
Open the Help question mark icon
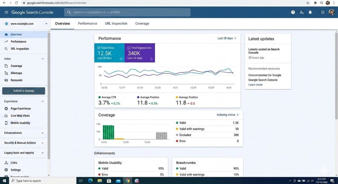click(x=293, y=12)
